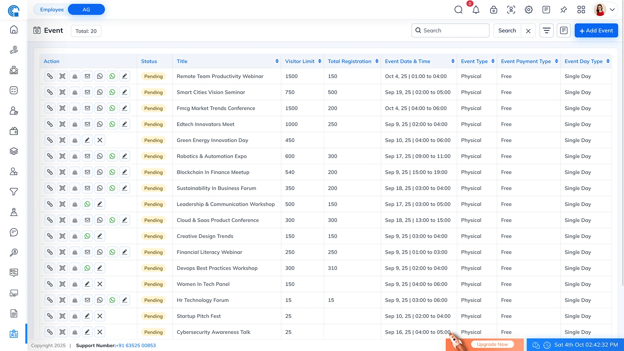
Task: Sort by Event Date & Time arrows
Action: point(453,61)
